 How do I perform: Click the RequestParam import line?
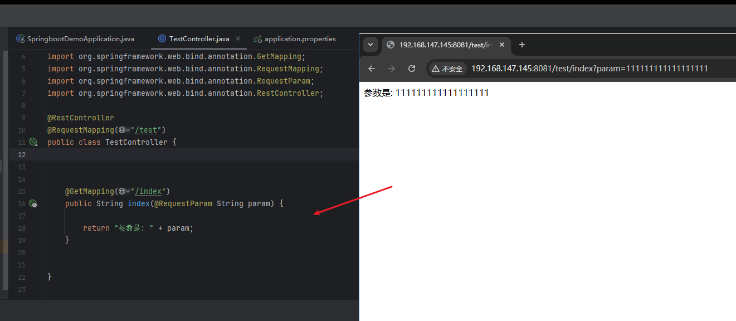[181, 81]
